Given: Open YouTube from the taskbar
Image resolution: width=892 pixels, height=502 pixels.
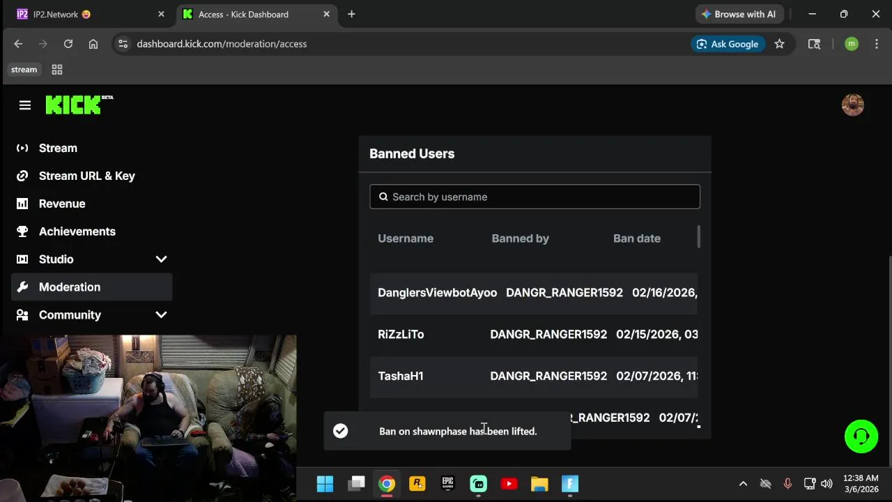Looking at the screenshot, I should [509, 484].
